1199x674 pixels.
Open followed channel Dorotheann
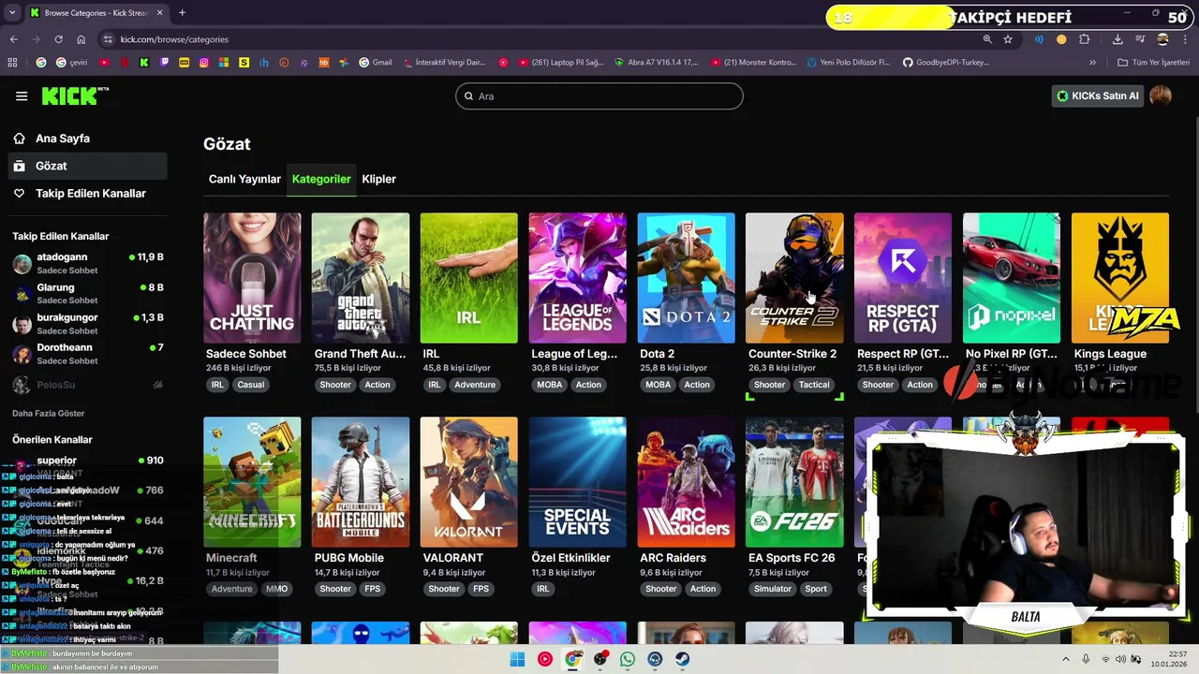(88, 353)
